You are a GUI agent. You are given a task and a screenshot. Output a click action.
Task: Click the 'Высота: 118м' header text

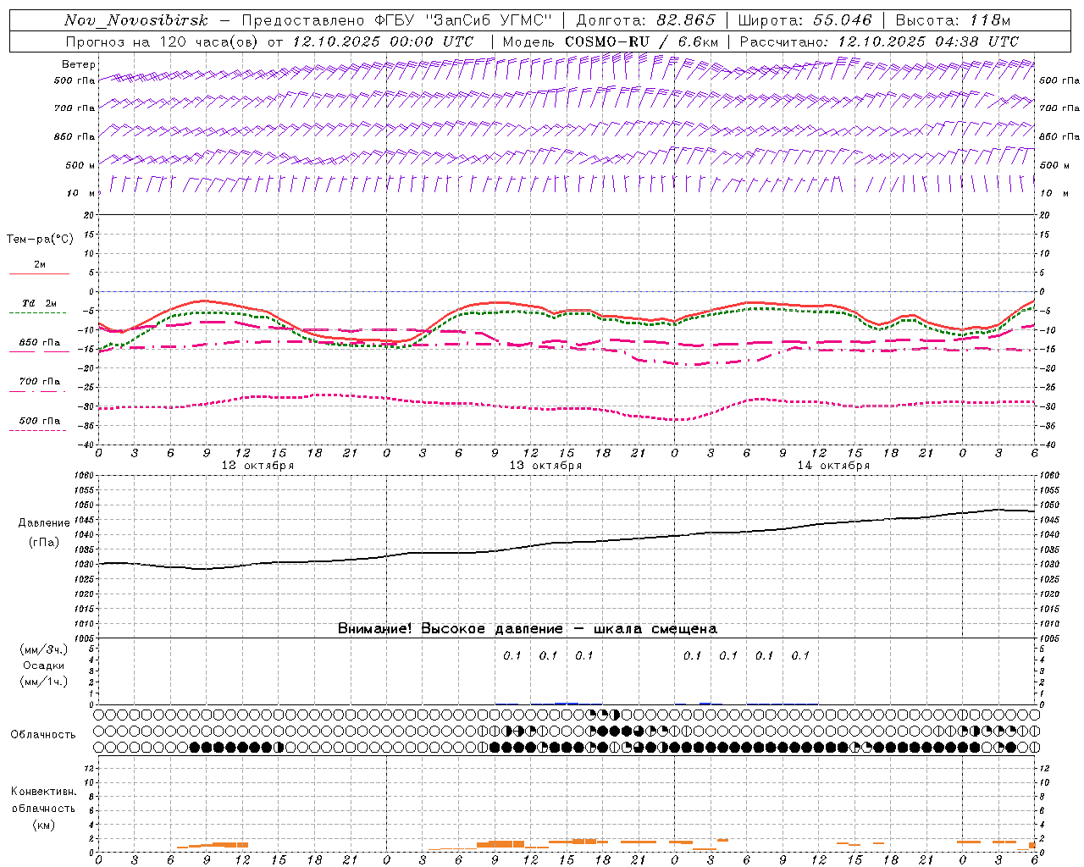tap(953, 21)
